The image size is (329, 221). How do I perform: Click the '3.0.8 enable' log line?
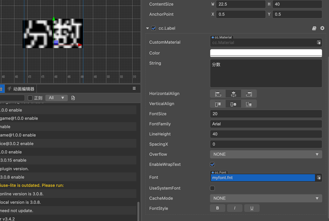pos(68,177)
